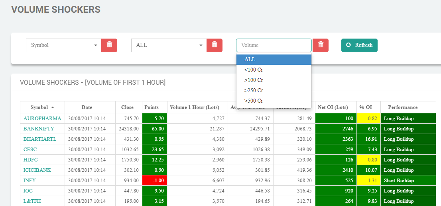Sort by Volume 1 Hour (Lots) header
The image size is (441, 206).
click(x=197, y=107)
